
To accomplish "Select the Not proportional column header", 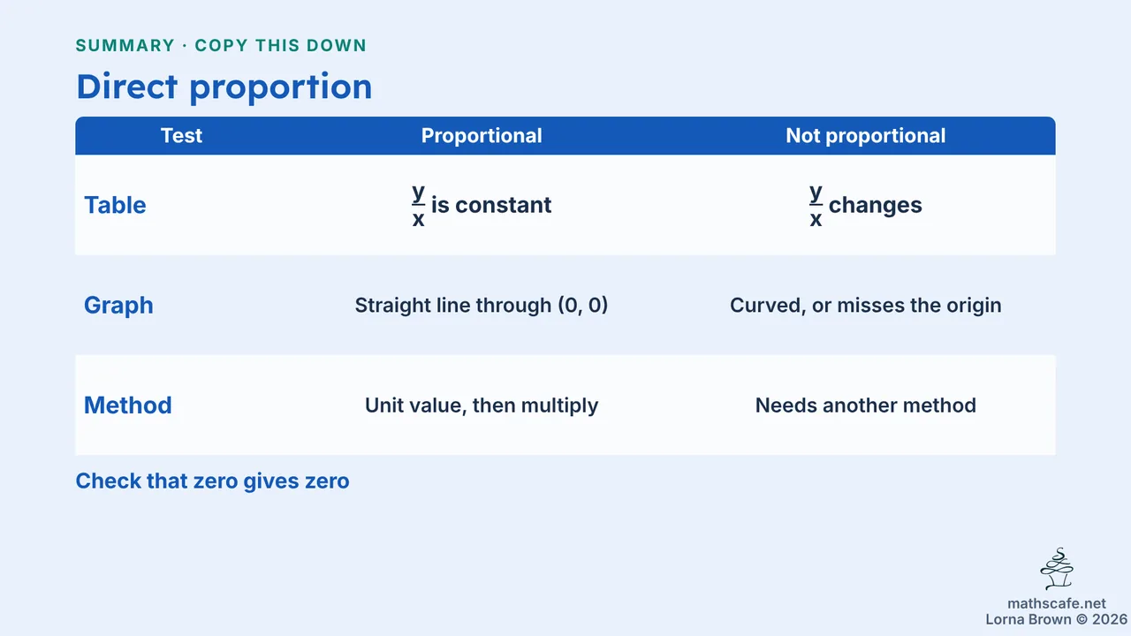I will point(866,136).
